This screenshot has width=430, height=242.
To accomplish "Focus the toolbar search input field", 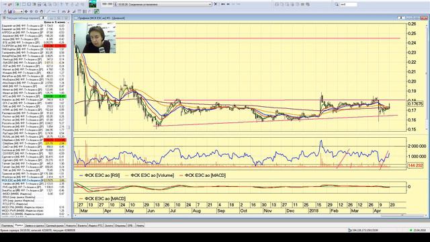I will [x=349, y=5].
